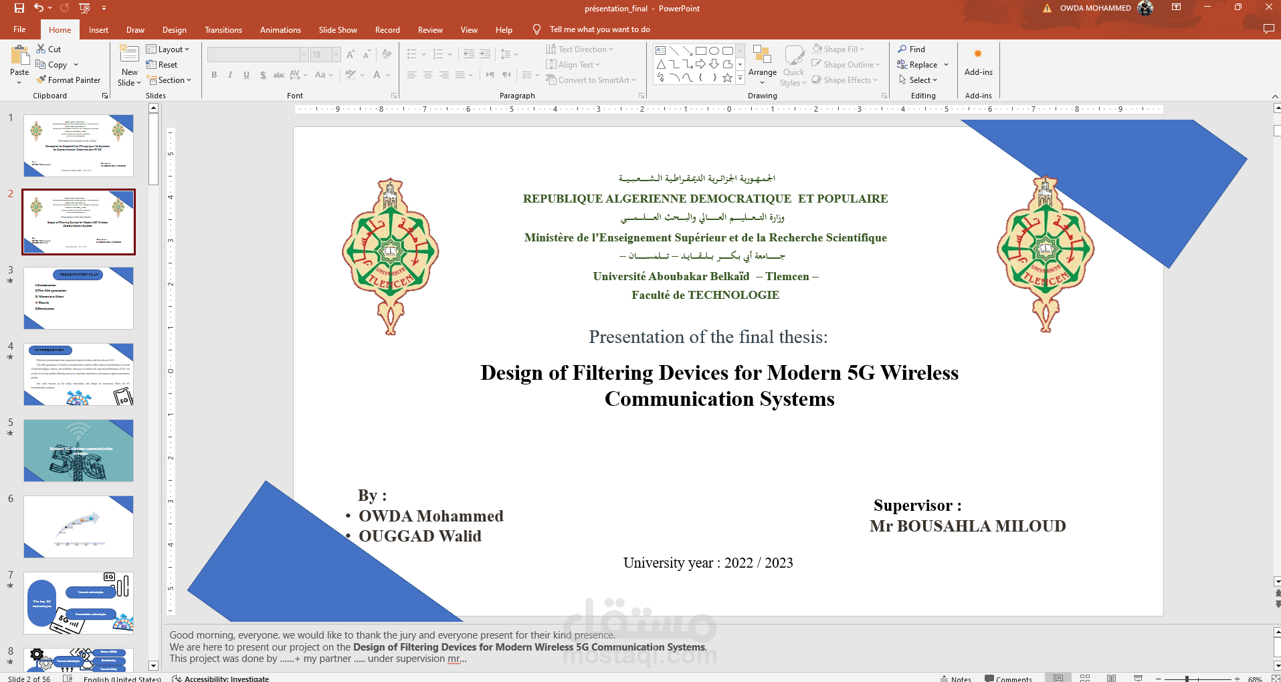Open the Clipboard pane launcher
The image size is (1281, 682).
point(105,96)
